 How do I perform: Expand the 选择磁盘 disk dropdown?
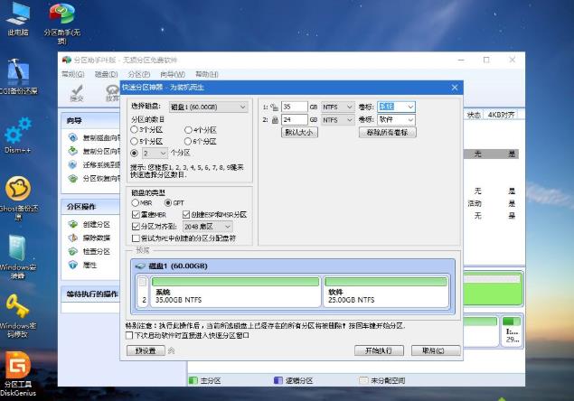tap(210, 107)
